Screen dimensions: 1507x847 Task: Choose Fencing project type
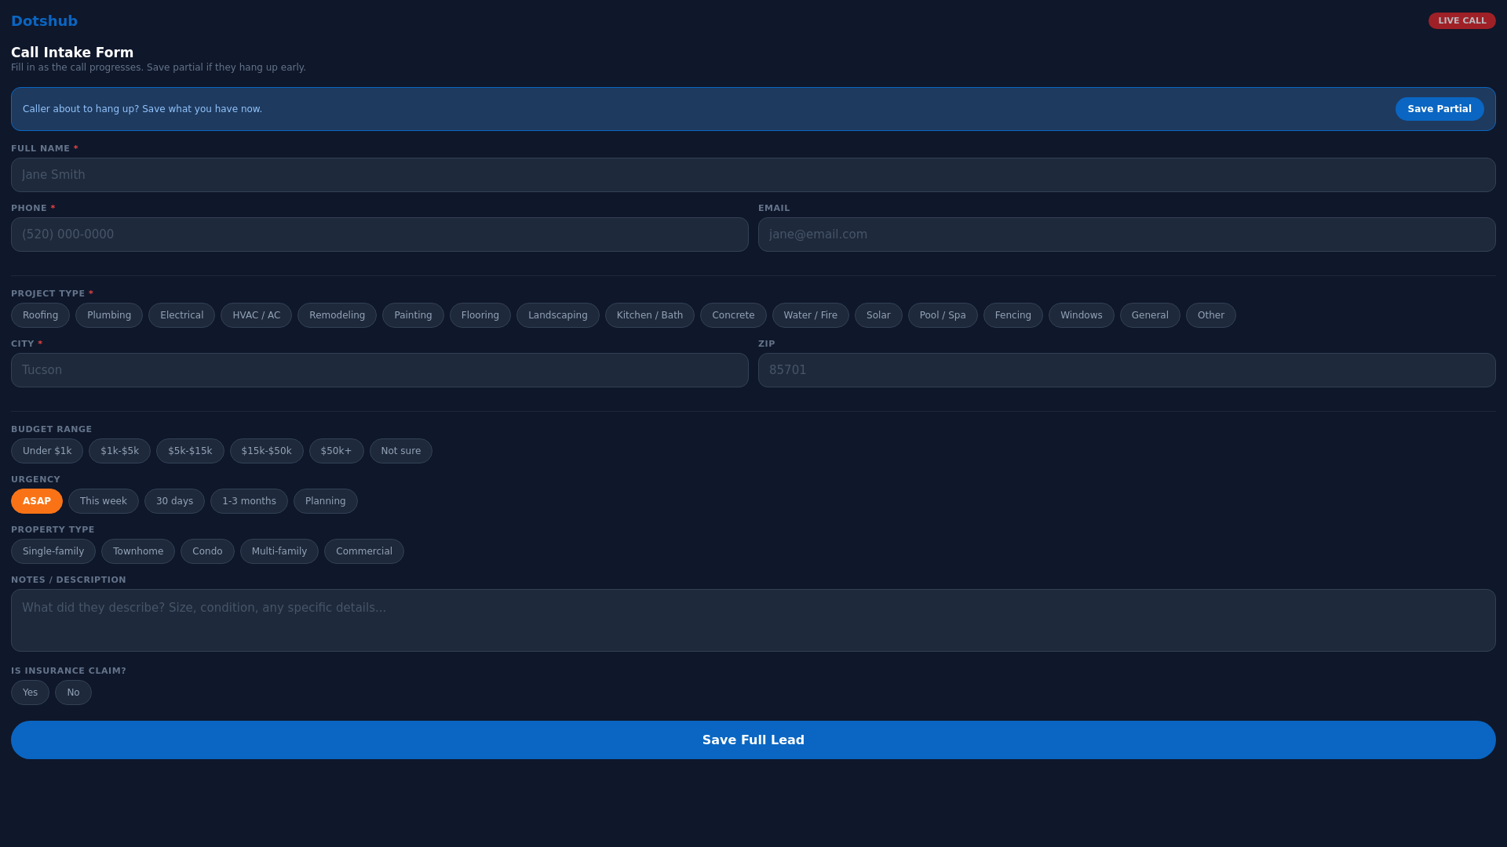(x=1013, y=315)
